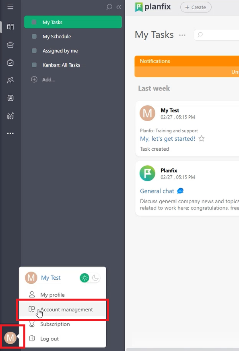
Task: Open the contacts sidebar icon
Action: pyautogui.click(x=10, y=98)
